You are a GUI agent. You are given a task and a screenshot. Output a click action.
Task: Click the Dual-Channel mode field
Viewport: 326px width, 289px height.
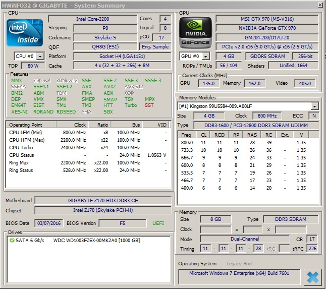(x=245, y=239)
